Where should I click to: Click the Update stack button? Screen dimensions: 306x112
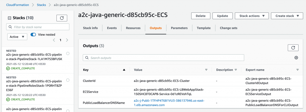tap(222, 16)
